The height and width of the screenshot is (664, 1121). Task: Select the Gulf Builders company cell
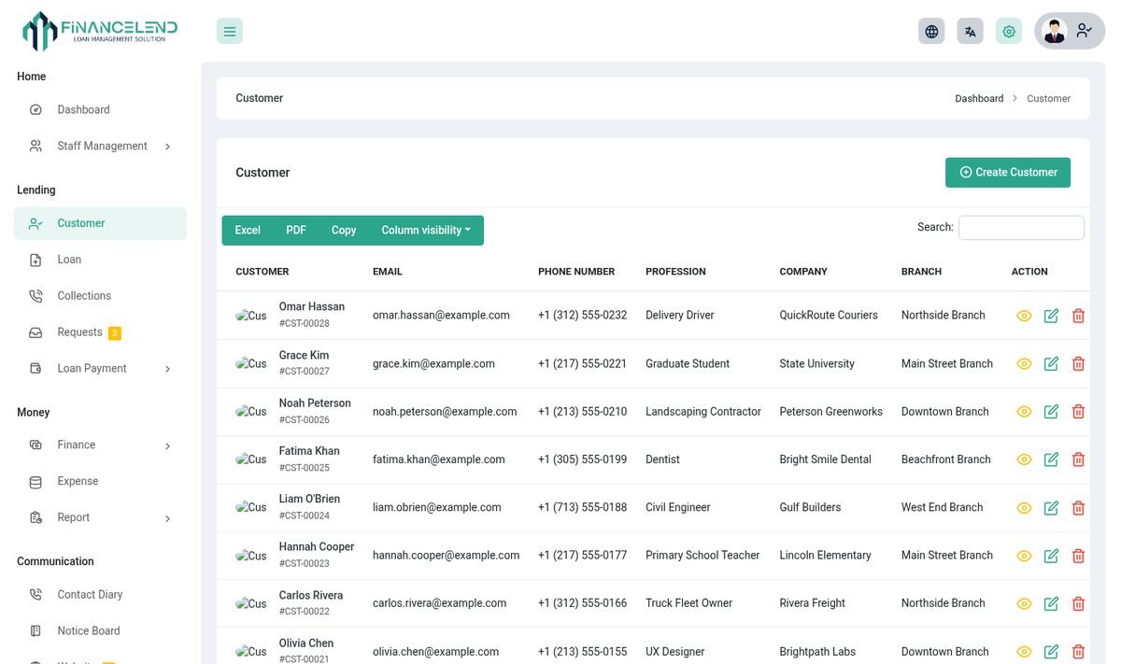point(810,507)
